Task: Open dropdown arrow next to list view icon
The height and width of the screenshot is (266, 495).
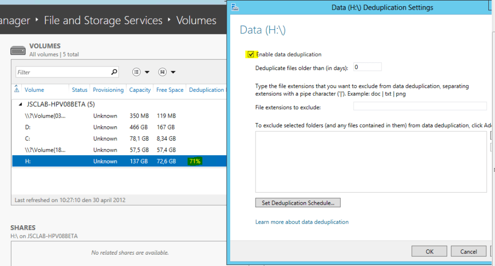Action: tap(147, 72)
